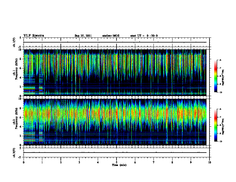The image size is (236, 182).
Task: Click the 'ch.3(V)' axis label
Action: (x=14, y=153)
